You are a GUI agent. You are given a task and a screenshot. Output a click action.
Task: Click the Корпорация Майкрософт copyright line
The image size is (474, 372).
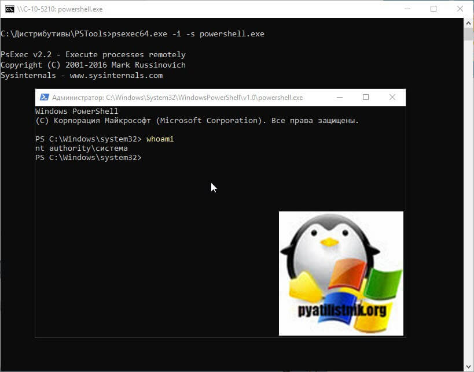(197, 120)
